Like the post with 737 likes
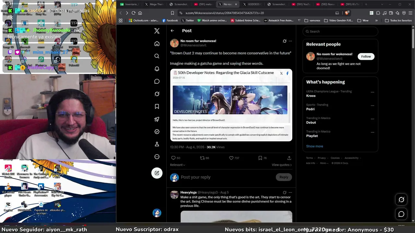 [x=234, y=158]
